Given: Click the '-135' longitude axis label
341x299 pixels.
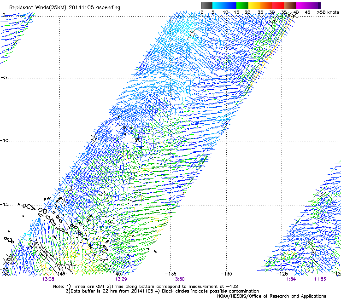Looking at the screenshot, I should 170,274.
